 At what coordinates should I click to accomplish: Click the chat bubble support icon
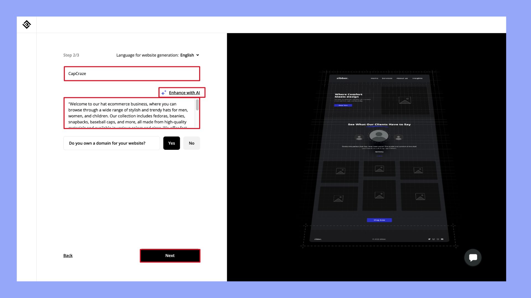click(473, 258)
